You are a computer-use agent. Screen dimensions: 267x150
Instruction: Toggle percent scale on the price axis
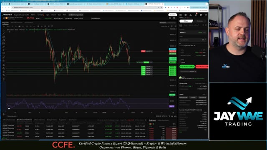[x=169, y=116]
